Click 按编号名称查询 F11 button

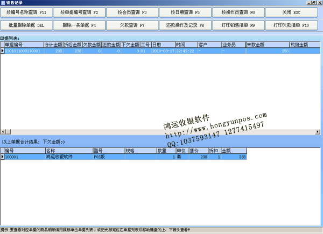coord(26,12)
